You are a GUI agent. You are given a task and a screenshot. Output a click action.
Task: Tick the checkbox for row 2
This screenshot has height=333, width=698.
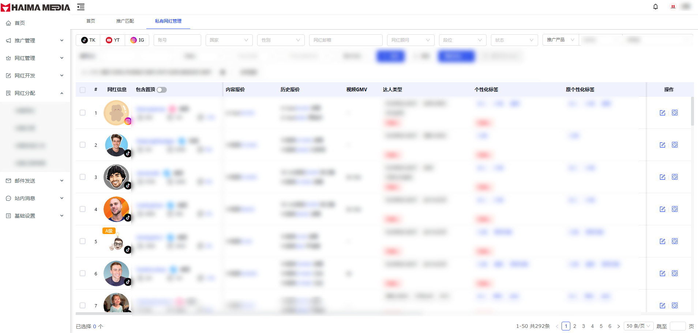(83, 145)
